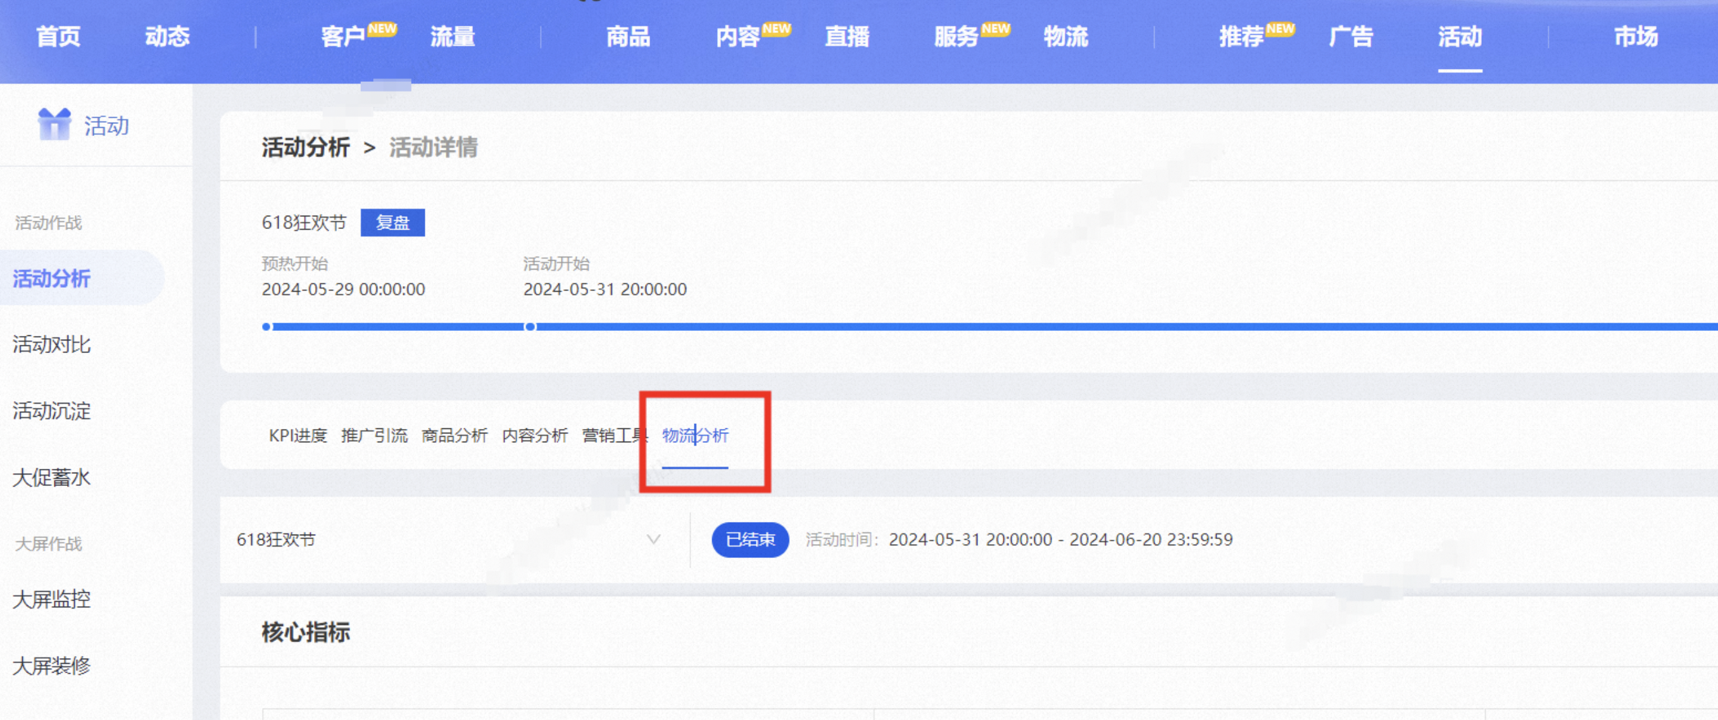1718x720 pixels.
Task: Open the 广告 top menu
Action: [1351, 37]
